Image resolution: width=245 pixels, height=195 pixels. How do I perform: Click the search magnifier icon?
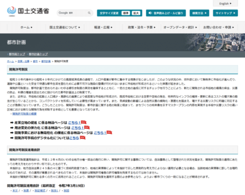click(89, 13)
